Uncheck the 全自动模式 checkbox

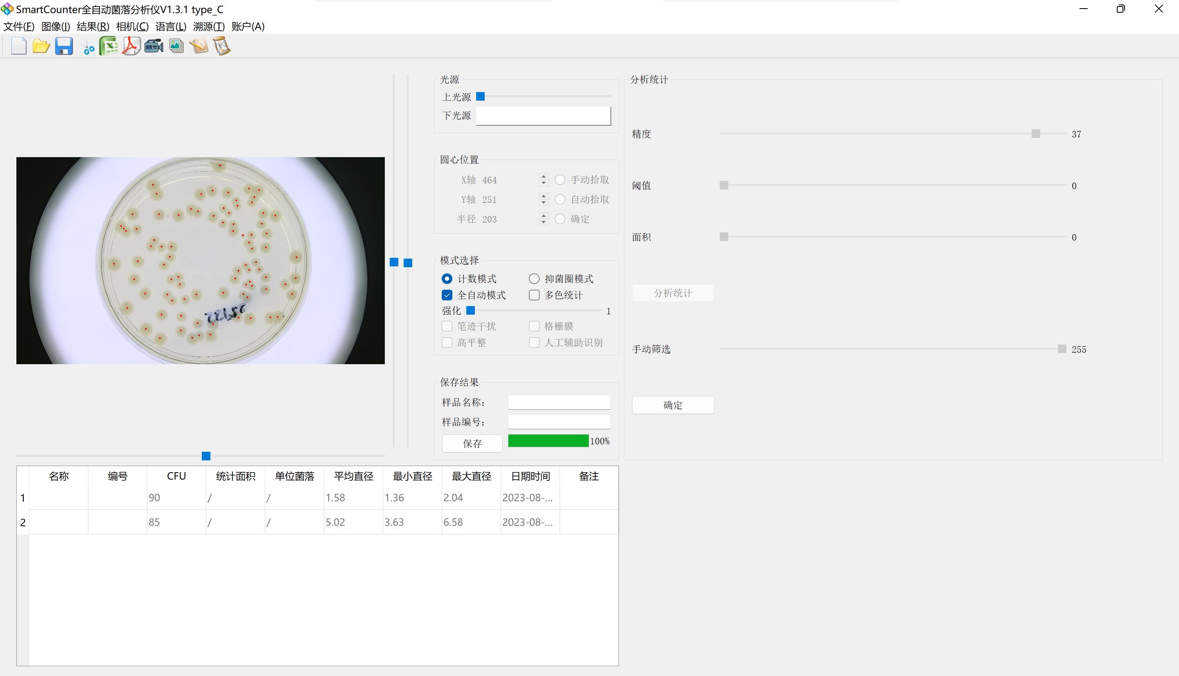coord(447,295)
